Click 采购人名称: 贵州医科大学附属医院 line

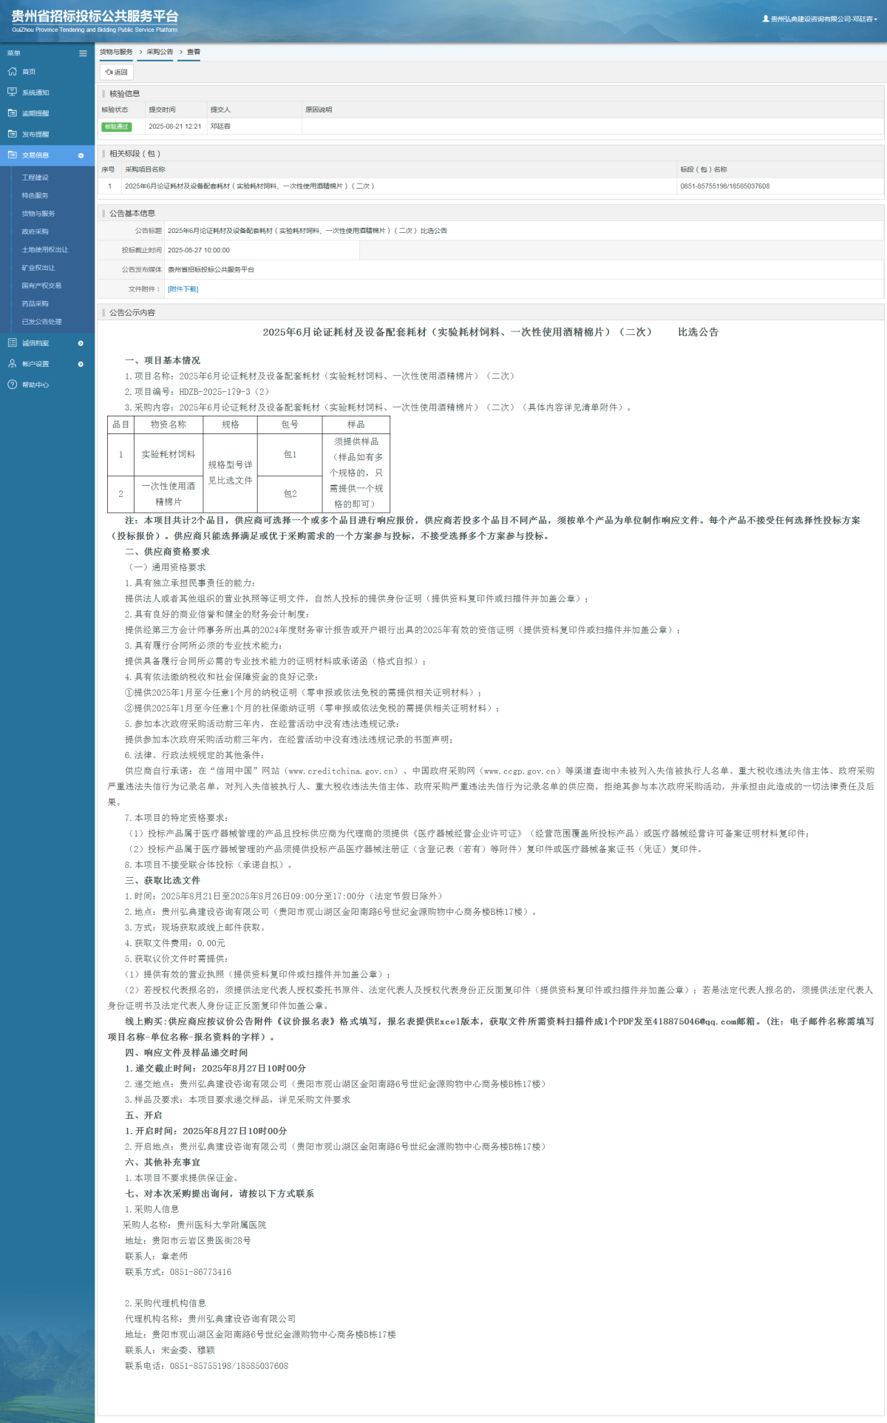point(194,1225)
